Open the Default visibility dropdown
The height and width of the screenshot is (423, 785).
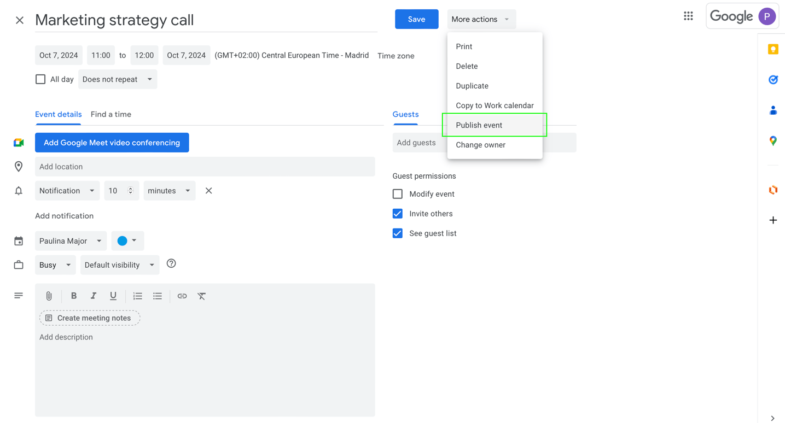pos(119,265)
